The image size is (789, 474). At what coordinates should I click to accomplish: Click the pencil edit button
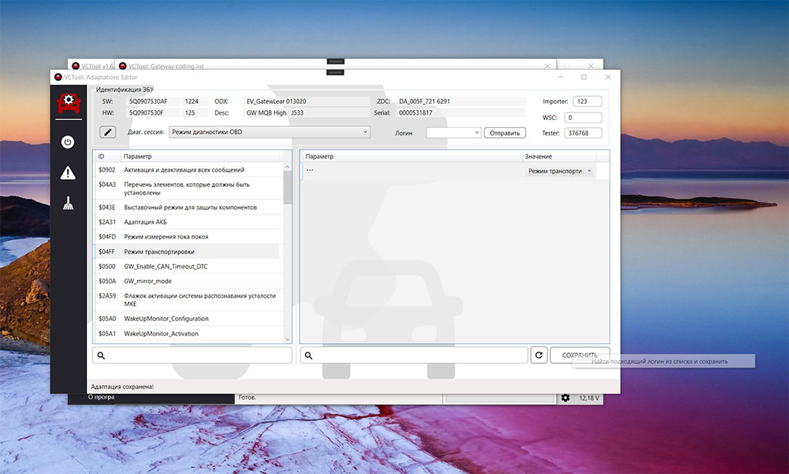point(108,132)
